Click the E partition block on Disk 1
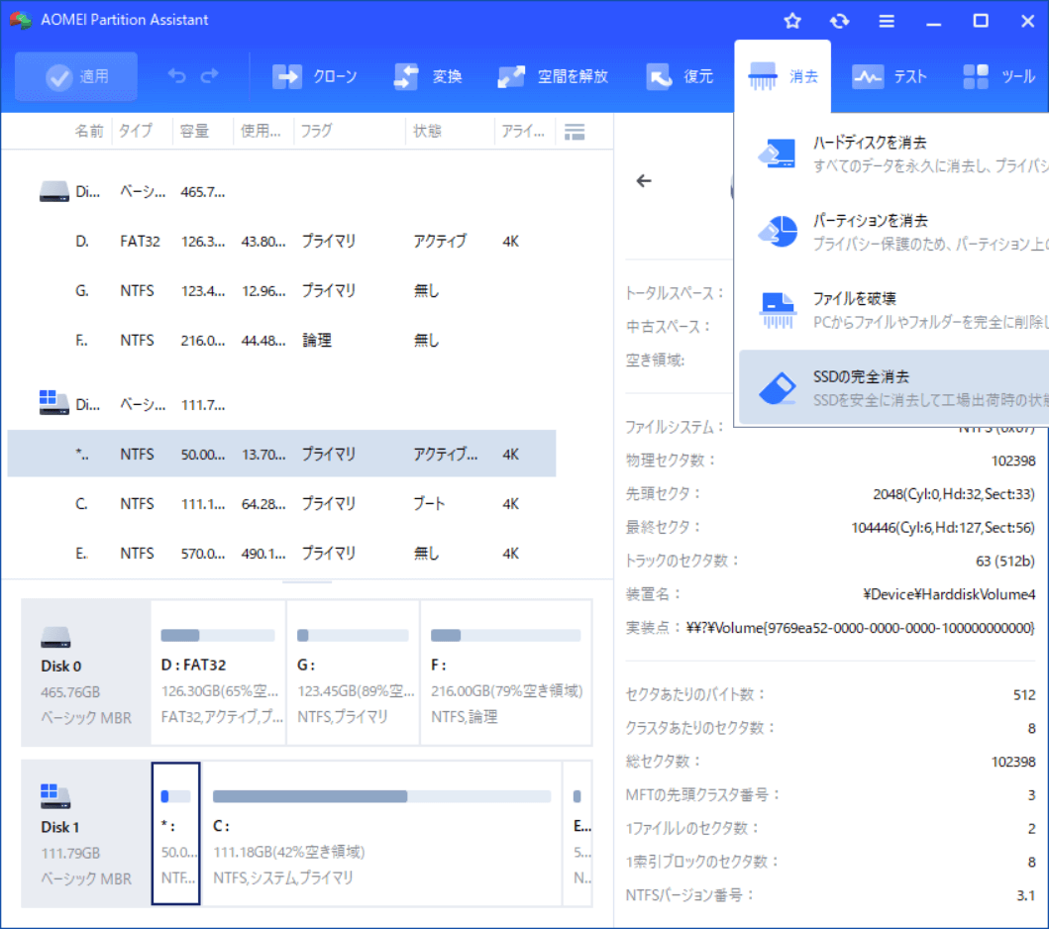 click(x=578, y=833)
